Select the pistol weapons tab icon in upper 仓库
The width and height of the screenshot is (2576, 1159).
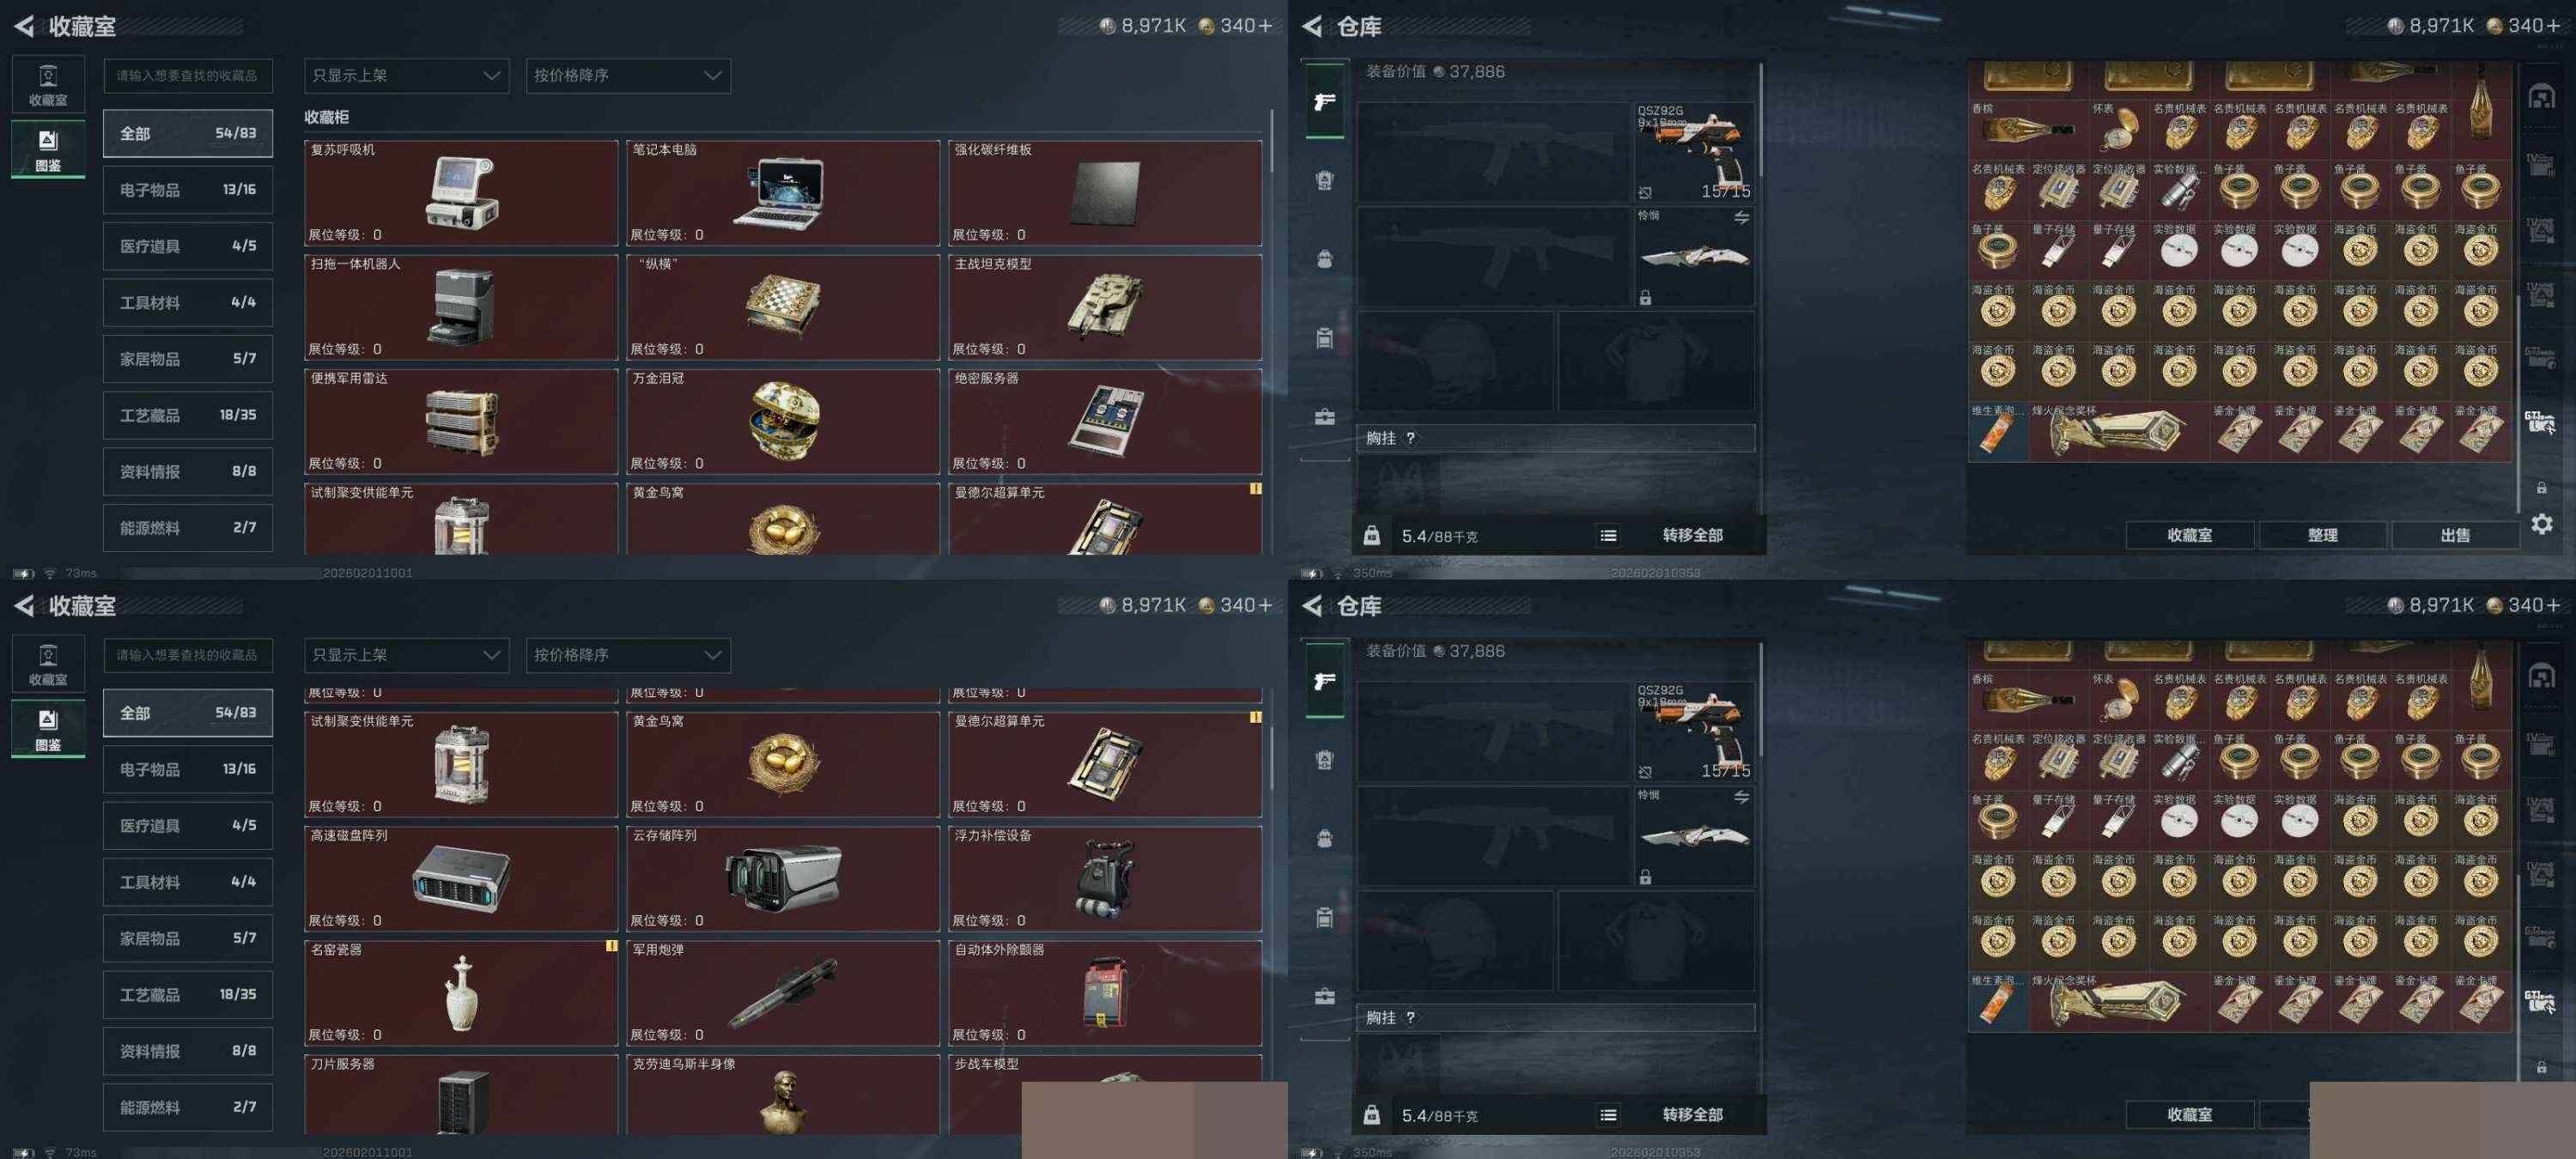pyautogui.click(x=1324, y=101)
